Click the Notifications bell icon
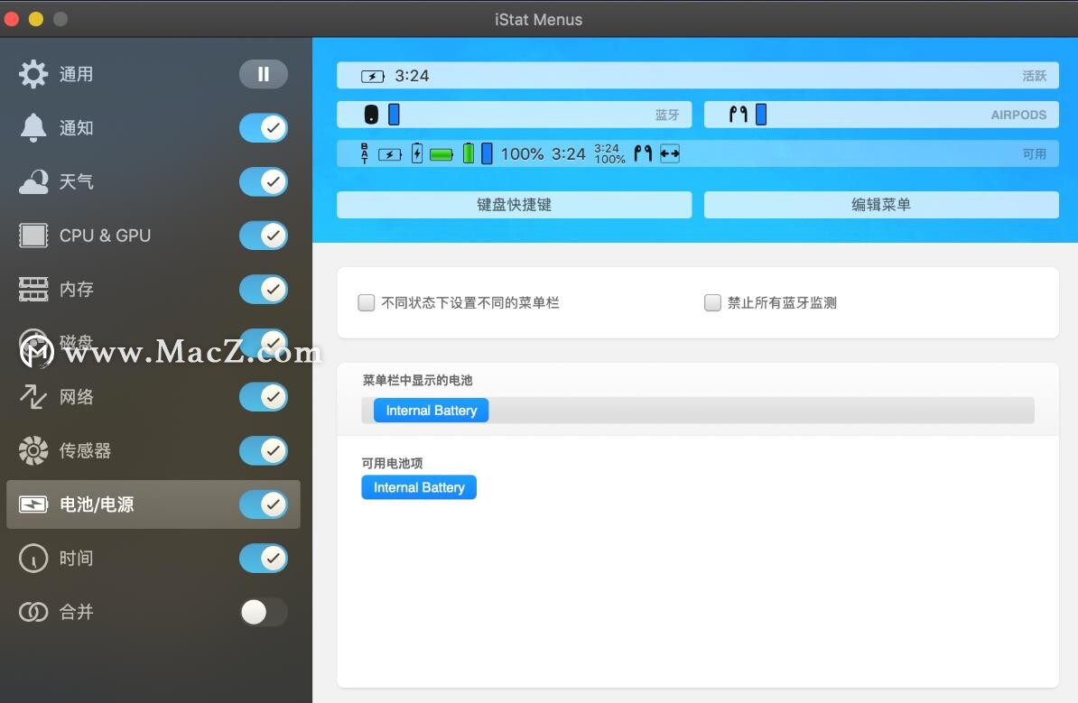The image size is (1078, 703). (x=33, y=128)
